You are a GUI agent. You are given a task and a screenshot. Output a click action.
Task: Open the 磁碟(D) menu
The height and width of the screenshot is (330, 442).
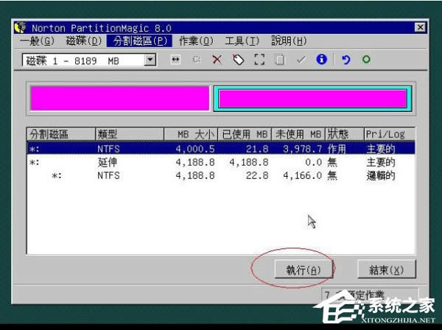[83, 41]
